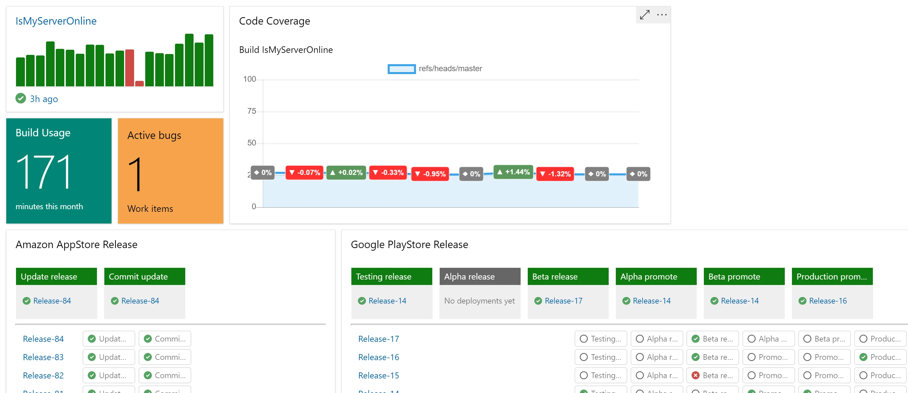Click the pending circle on Release-17 Testing stage
Screen dimensions: 908x393
tap(584, 338)
